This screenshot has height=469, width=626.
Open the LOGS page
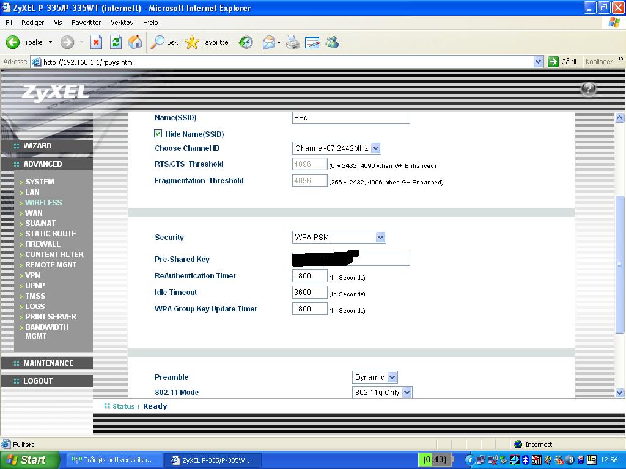coord(35,307)
